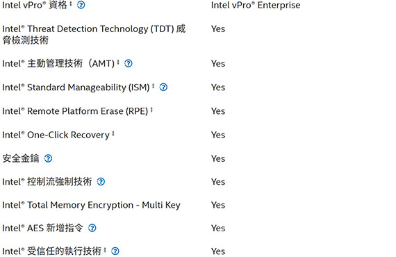396x257 pixels.
Task: Click footnote marker after Intel vPro 資格
Action: coord(71,3)
